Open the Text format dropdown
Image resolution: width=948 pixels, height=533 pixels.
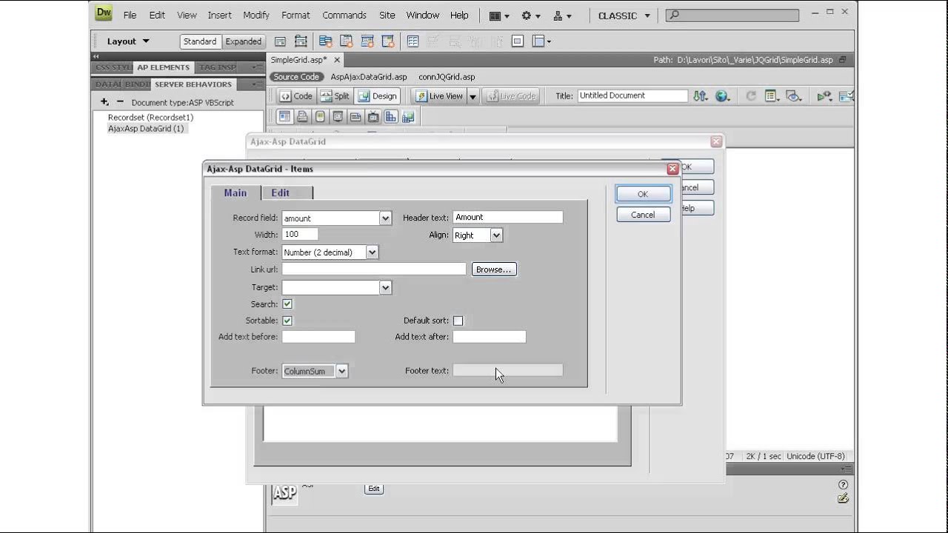coord(372,252)
